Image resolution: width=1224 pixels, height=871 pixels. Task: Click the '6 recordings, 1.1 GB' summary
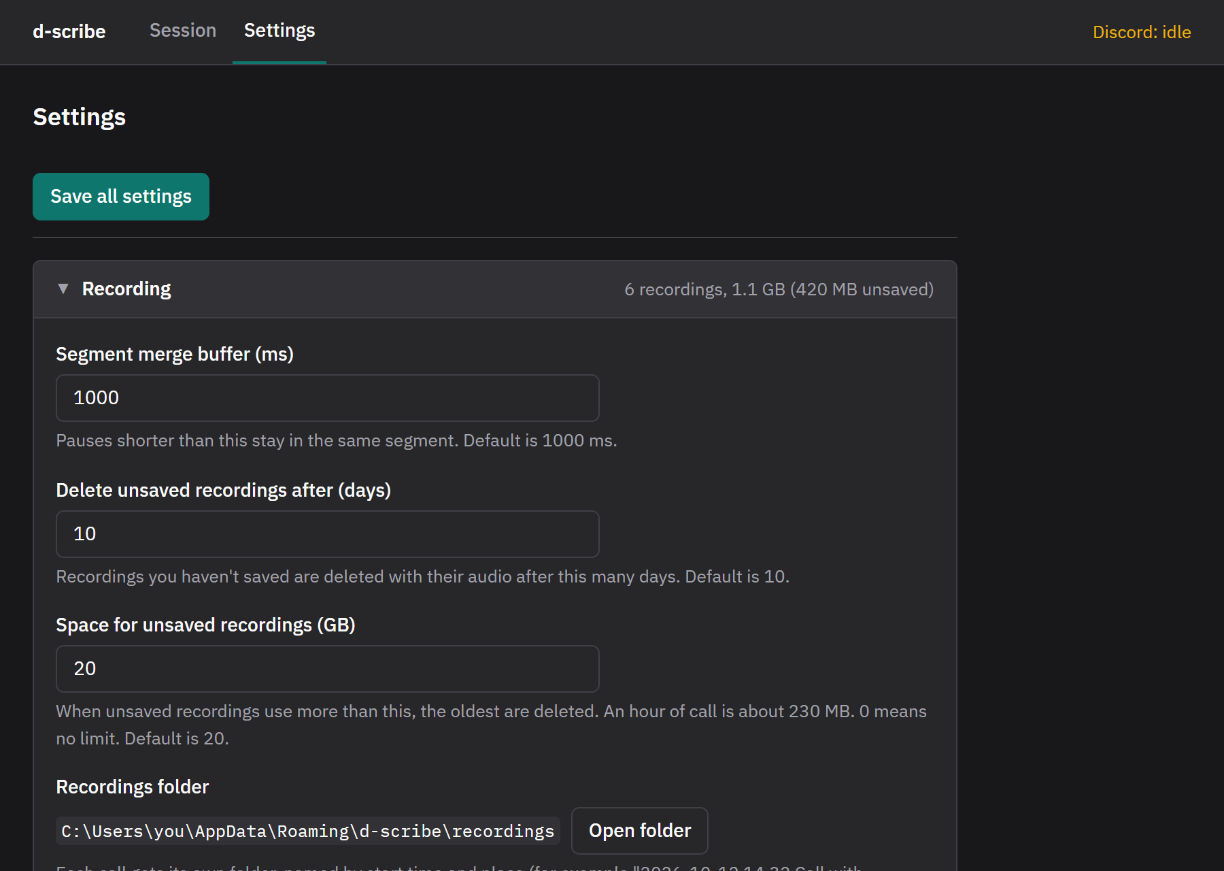tap(779, 289)
